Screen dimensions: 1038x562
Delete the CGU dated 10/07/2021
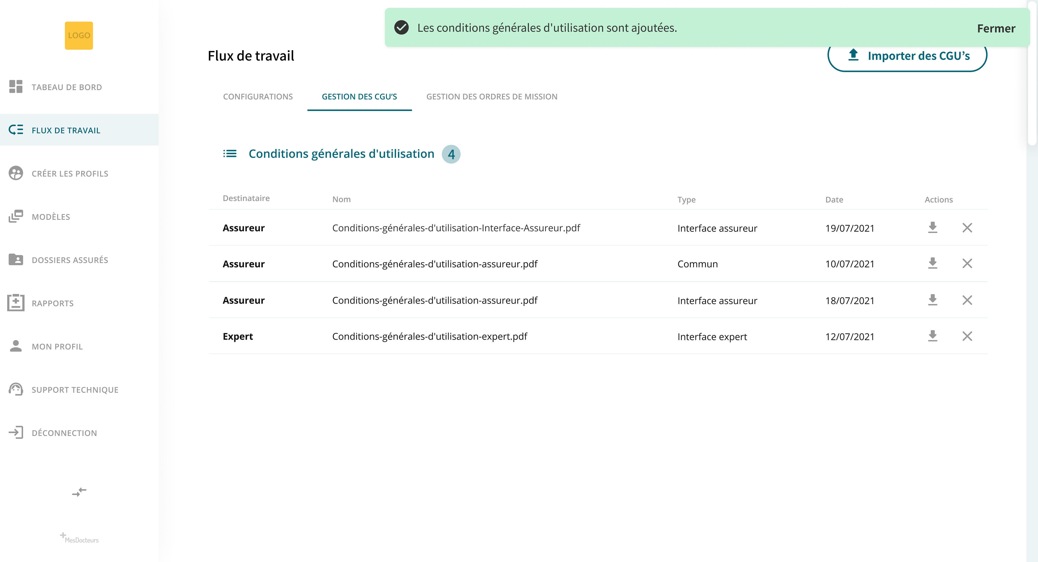(x=967, y=263)
